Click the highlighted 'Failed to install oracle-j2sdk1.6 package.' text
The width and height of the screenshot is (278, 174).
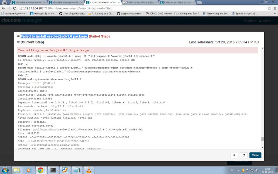54,36
